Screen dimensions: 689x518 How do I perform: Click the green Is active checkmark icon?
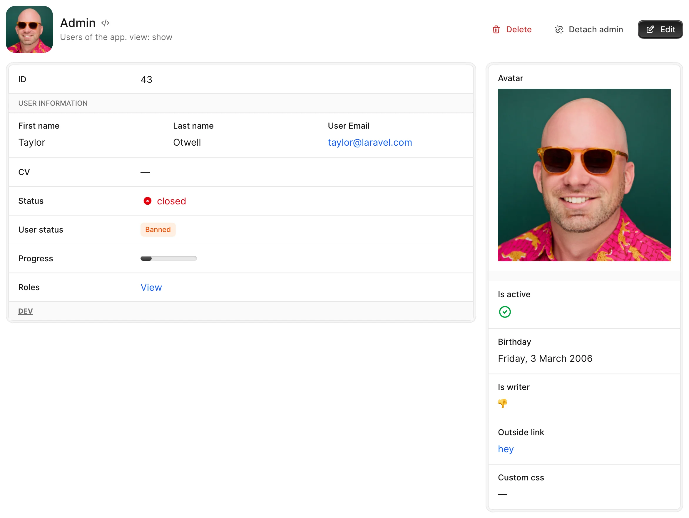coord(505,312)
